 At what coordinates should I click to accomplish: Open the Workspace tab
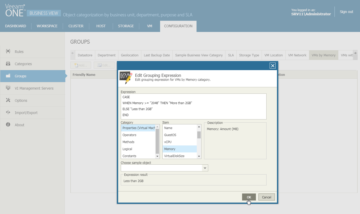tap(47, 26)
